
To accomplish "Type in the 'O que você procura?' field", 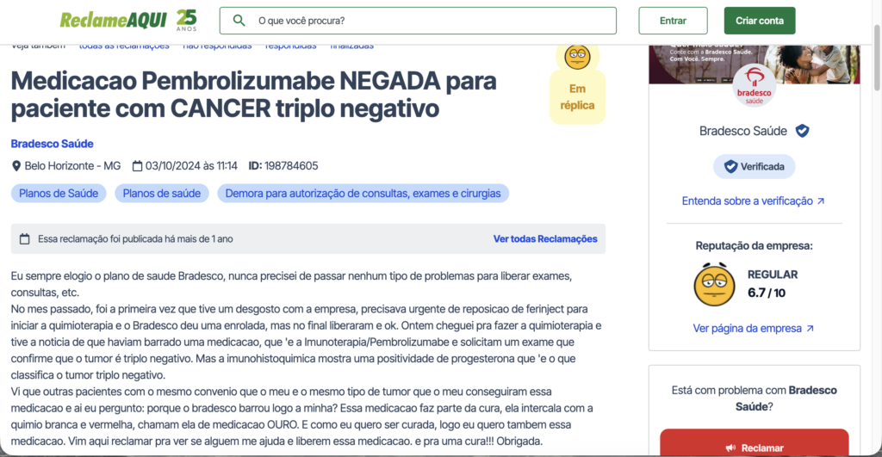I will tap(431, 20).
